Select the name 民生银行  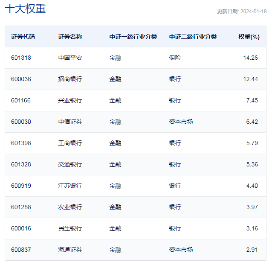[70, 228]
